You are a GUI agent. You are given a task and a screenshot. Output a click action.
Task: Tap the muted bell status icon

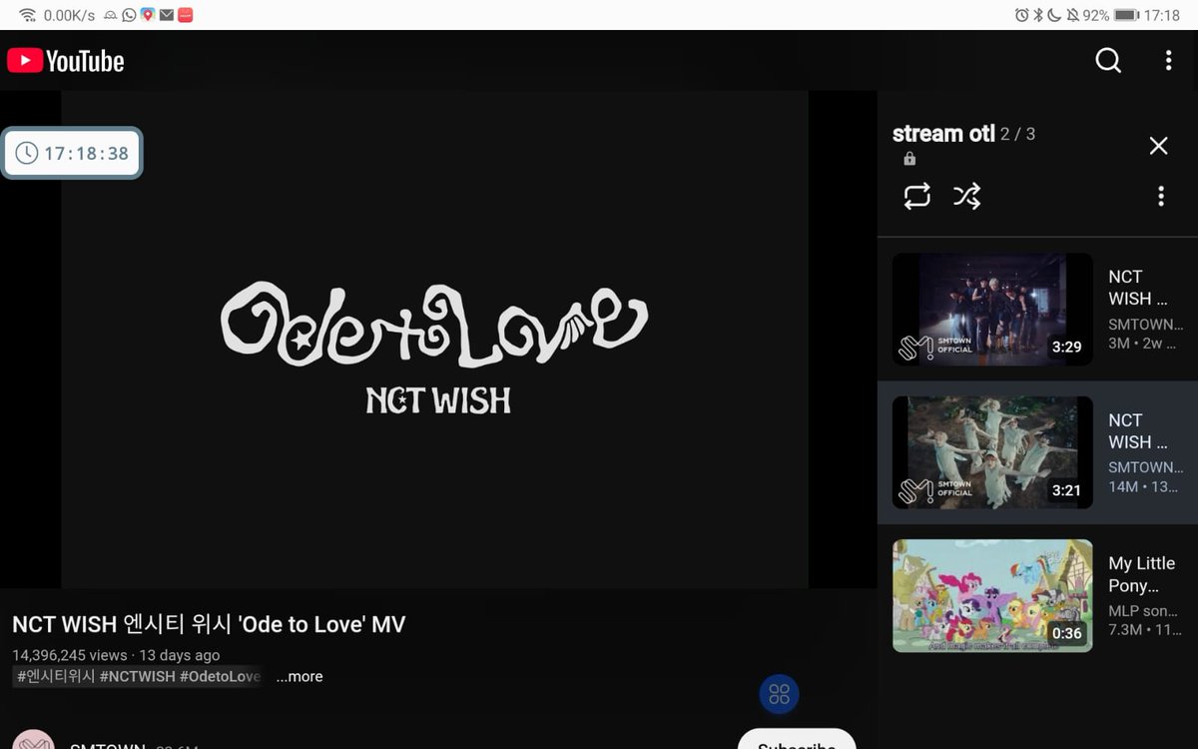pos(1072,15)
